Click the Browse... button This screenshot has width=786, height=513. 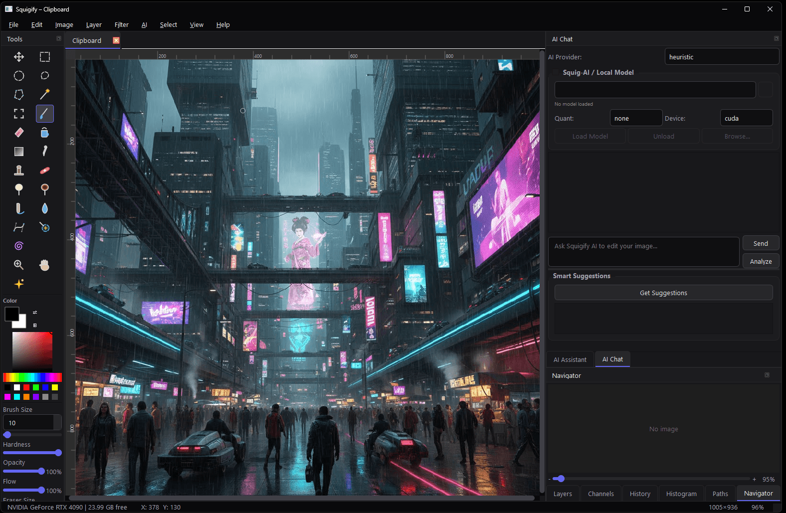(x=737, y=136)
